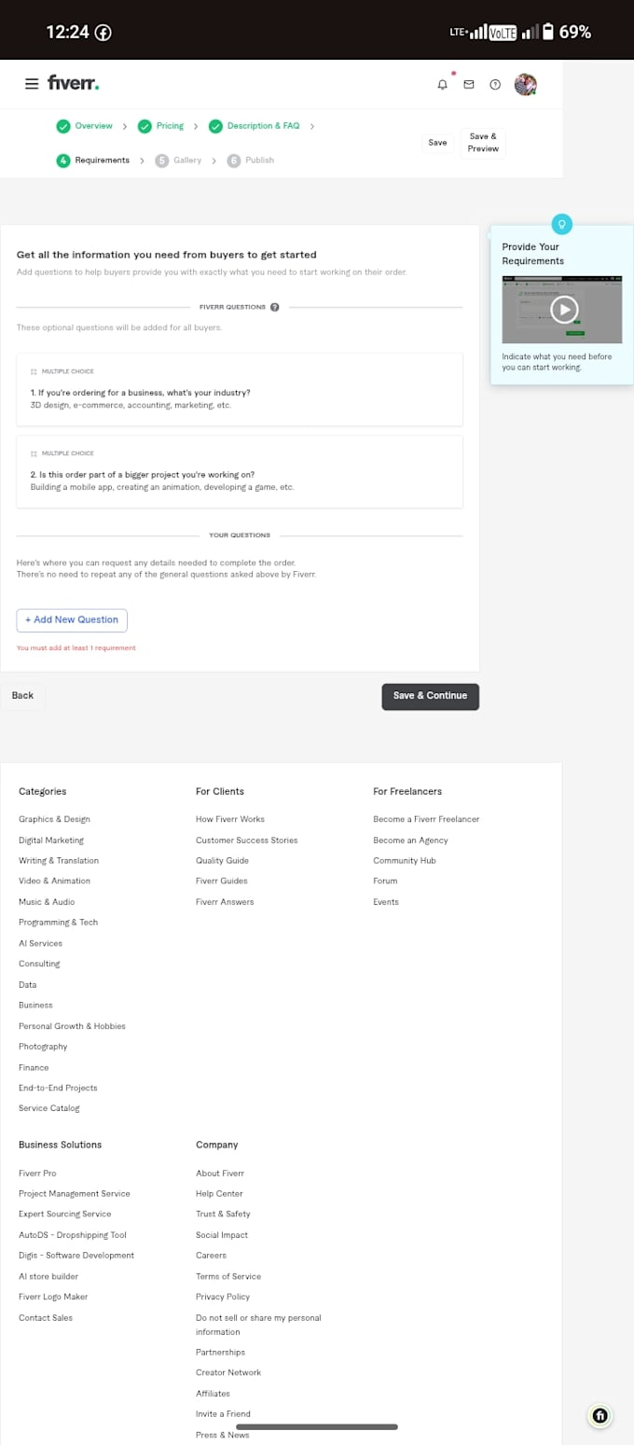Open the notifications bell

click(x=442, y=85)
